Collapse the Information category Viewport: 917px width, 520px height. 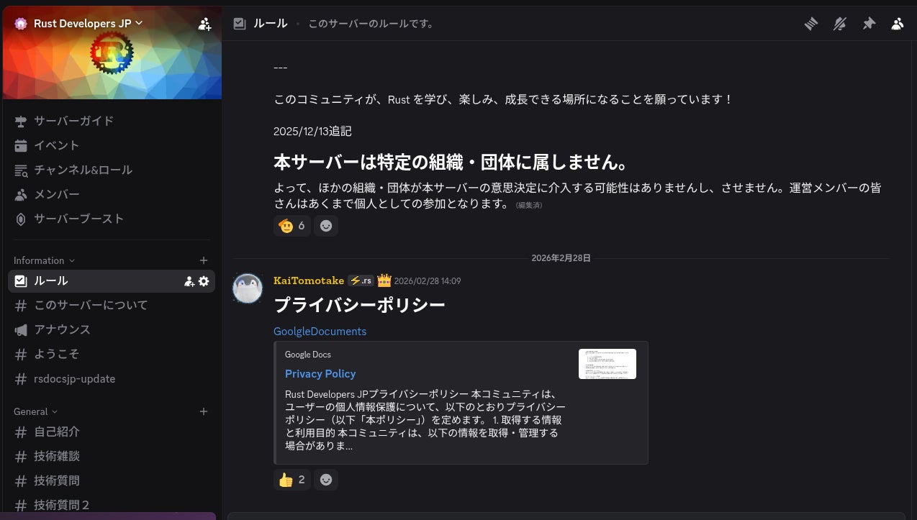coord(44,260)
